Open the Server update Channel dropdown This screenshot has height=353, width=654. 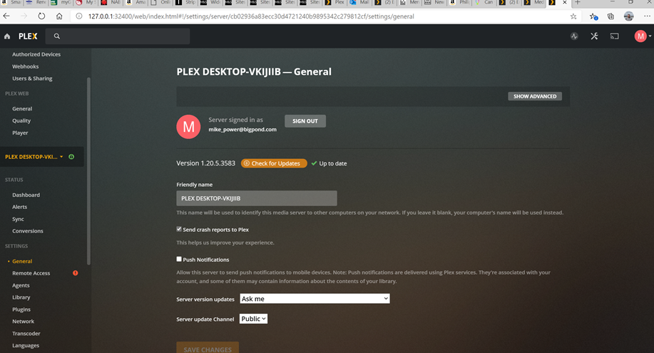pos(254,319)
